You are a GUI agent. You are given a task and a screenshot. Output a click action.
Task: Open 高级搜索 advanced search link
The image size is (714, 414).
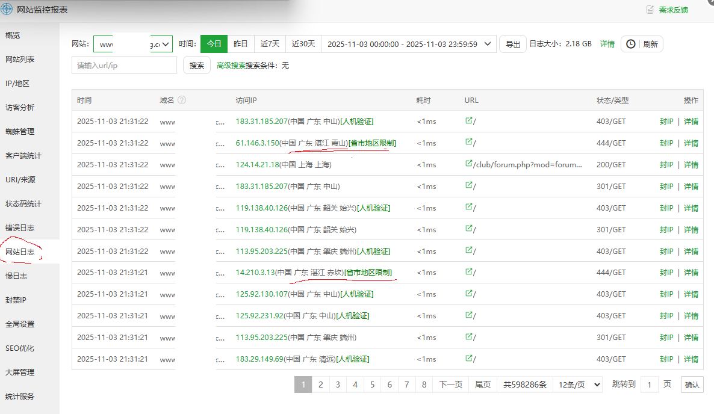point(231,66)
